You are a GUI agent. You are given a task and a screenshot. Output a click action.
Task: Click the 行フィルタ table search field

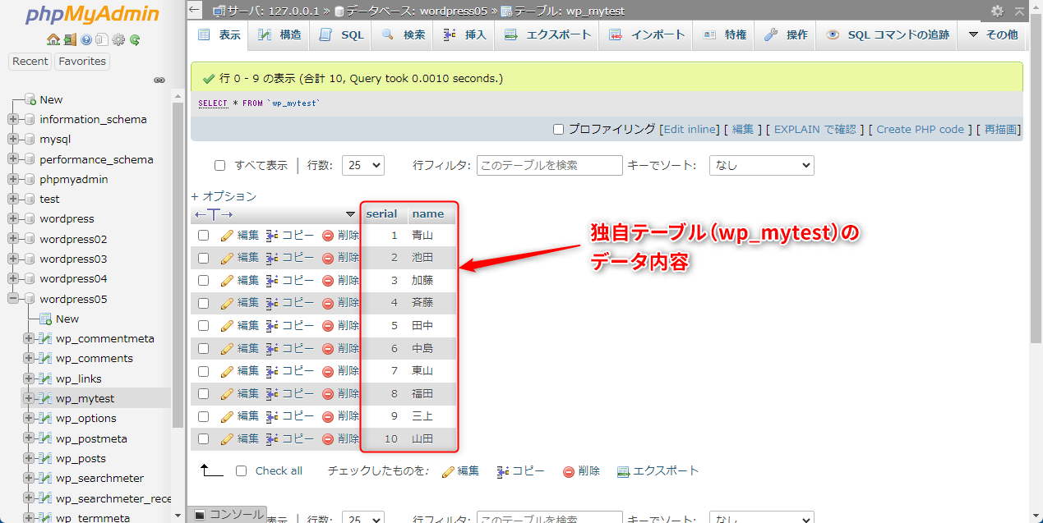549,165
